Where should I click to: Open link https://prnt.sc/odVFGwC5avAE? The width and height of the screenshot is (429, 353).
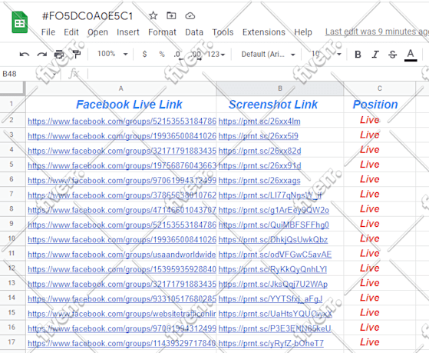pyautogui.click(x=275, y=255)
